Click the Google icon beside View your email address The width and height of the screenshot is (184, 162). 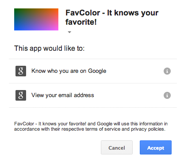21,95
